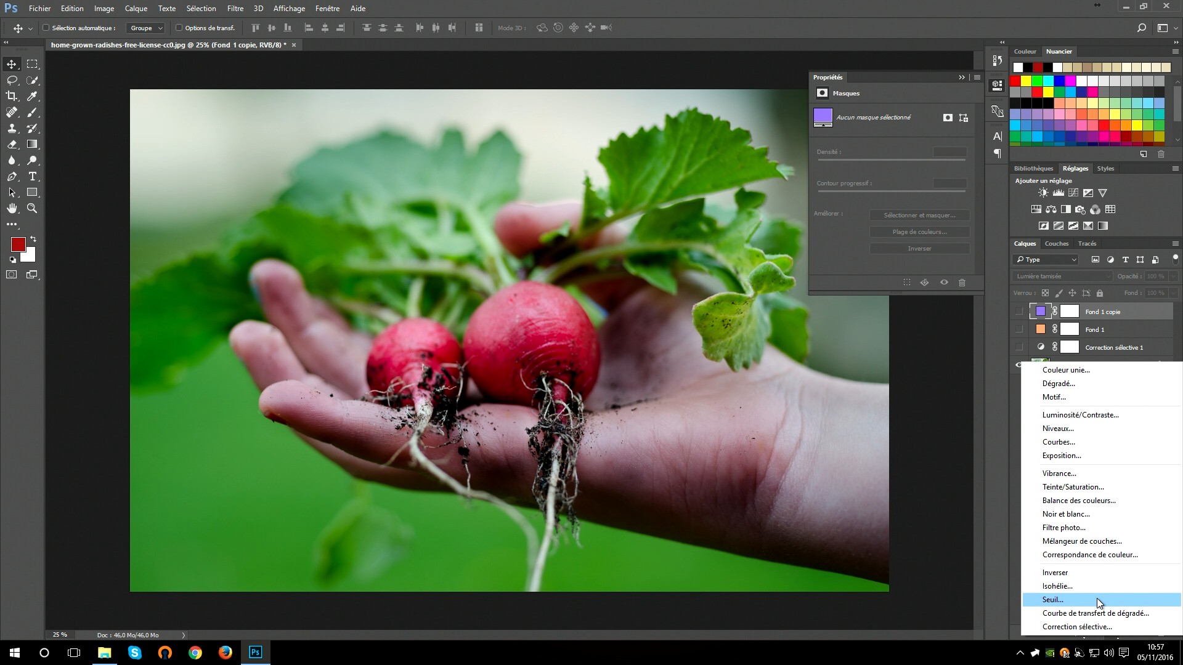The image size is (1183, 665).
Task: Select the Horizontal Type tool
Action: click(x=32, y=176)
